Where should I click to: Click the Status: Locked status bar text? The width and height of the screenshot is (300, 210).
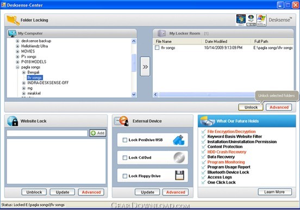(33, 205)
